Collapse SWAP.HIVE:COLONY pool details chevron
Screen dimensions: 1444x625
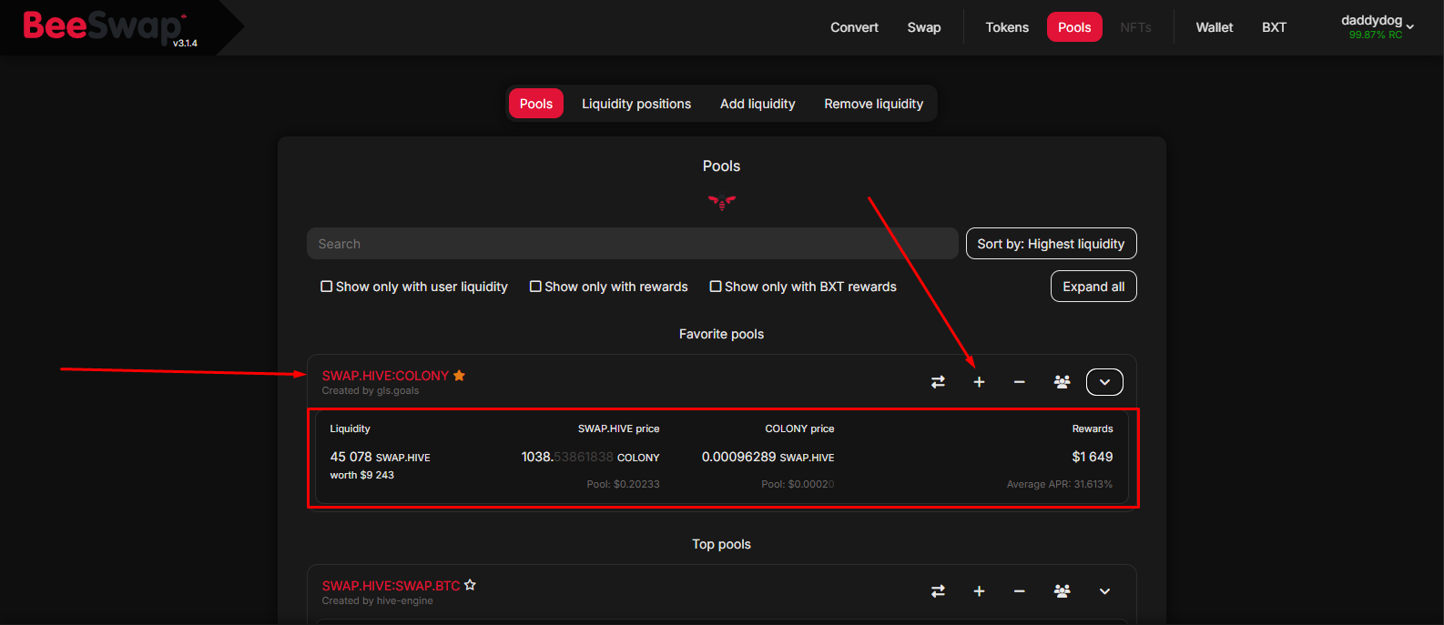(1104, 382)
